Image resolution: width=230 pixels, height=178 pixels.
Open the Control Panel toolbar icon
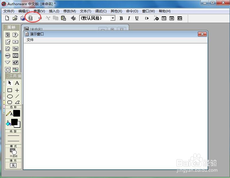tap(156, 18)
